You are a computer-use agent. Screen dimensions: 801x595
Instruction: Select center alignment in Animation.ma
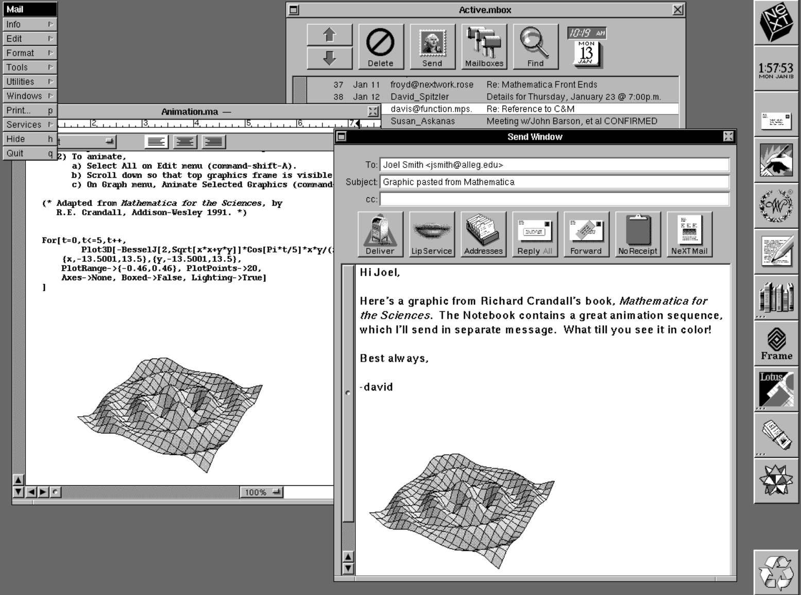click(185, 142)
